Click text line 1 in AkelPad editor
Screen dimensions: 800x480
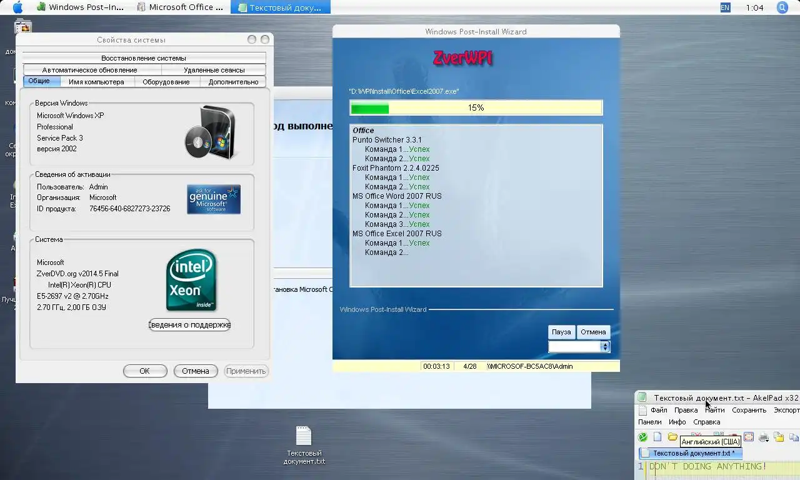tap(724, 466)
